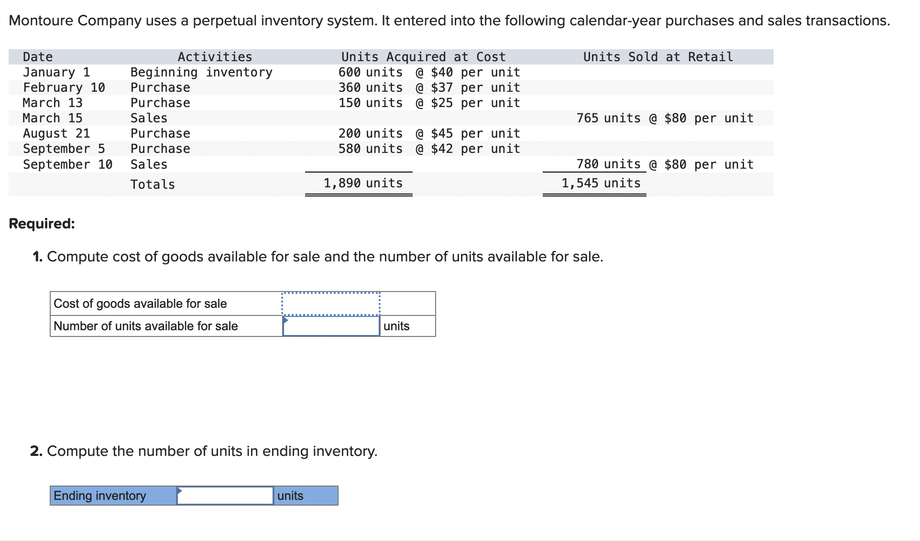Screen dimensions: 920x541
Task: Click the blue triangle marker on Ending inventory field
Action: (179, 490)
